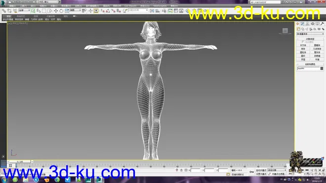Screen dimensions: 326x183
Task: Open the Hierarchy panel tab
Action: tap(307, 24)
